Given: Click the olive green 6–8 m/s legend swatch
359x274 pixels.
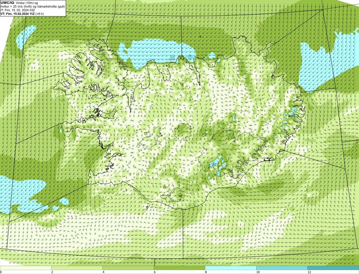Looking at the screenshot, I should pos(179,268).
